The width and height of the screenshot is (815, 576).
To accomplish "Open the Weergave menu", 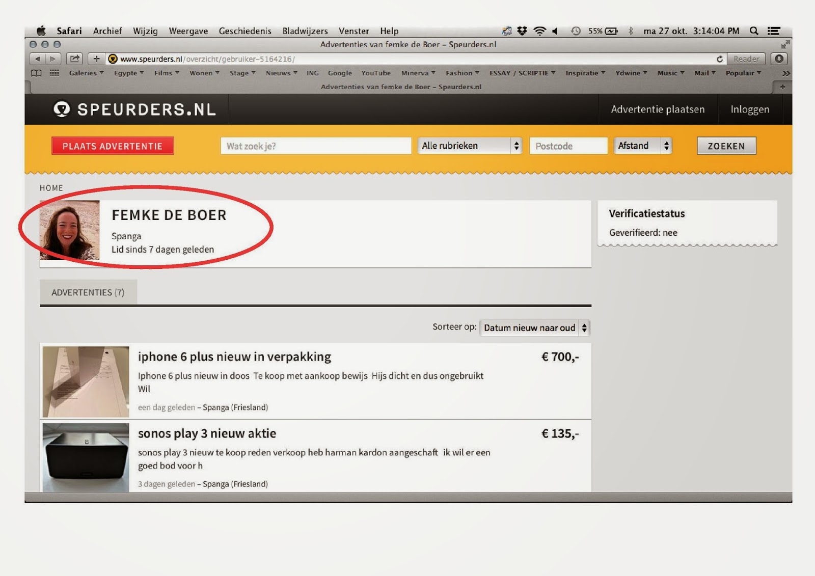I will pyautogui.click(x=188, y=31).
